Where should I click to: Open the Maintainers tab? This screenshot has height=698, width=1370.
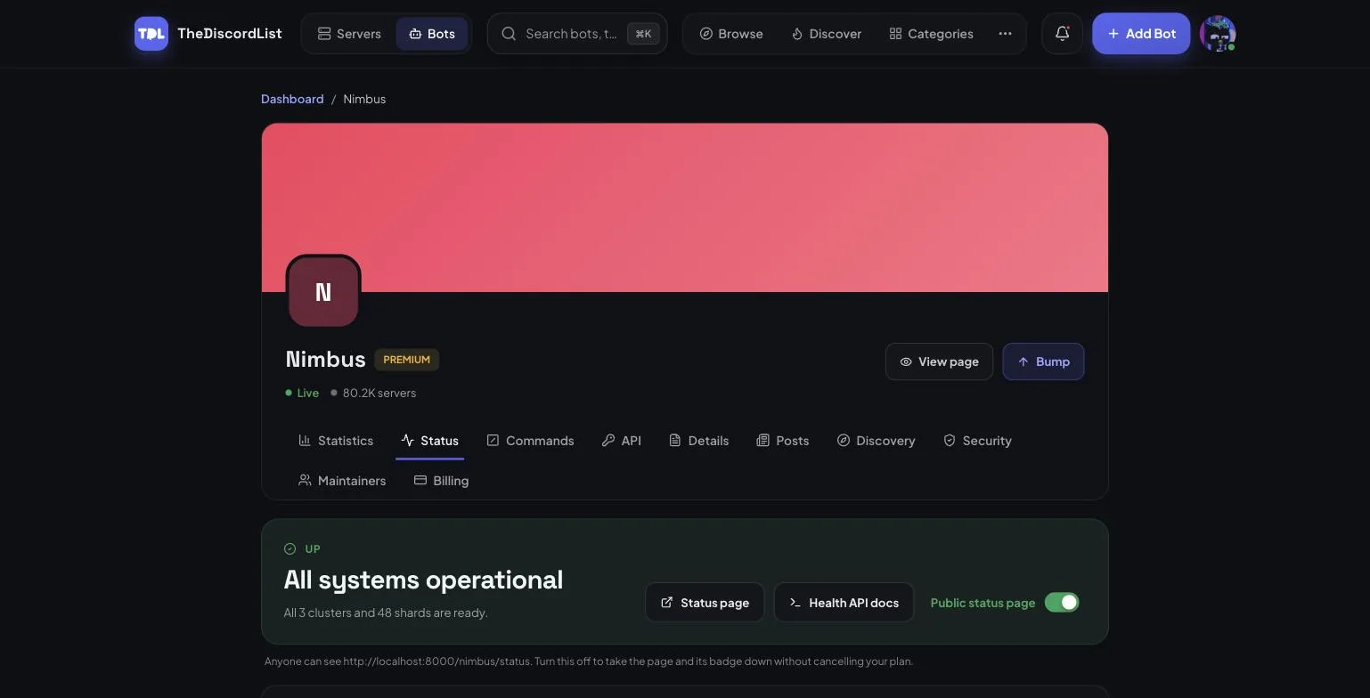[x=342, y=481]
